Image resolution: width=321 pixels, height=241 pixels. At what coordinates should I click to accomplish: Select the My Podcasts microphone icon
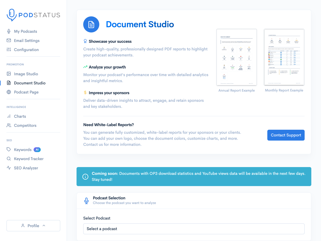coord(9,31)
